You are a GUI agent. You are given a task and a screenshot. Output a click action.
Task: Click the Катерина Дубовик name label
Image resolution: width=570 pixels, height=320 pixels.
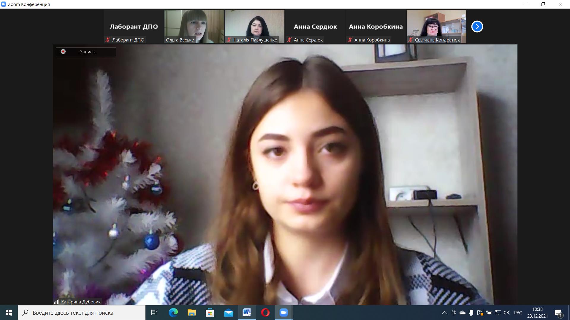point(81,302)
